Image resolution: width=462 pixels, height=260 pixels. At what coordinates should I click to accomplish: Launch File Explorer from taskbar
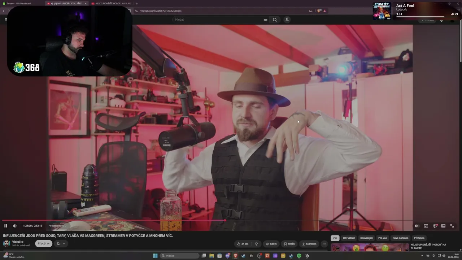212,256
